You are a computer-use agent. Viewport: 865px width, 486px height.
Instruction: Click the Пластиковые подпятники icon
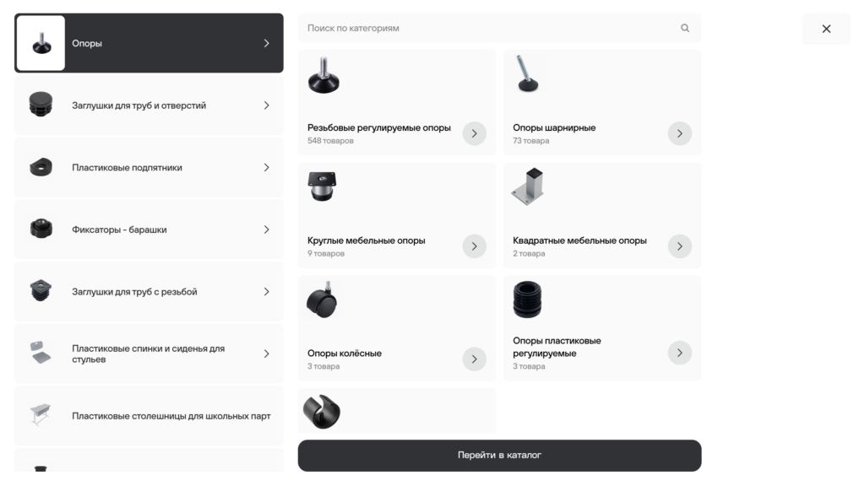tap(41, 167)
